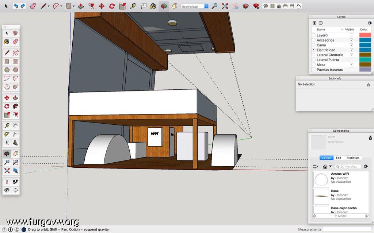Uncheck visibility for Accesorios layer
This screenshot has height=233, width=374.
coord(351,40)
